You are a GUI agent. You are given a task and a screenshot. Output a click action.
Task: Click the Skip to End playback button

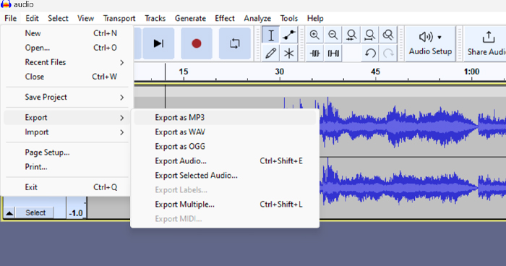pyautogui.click(x=158, y=43)
